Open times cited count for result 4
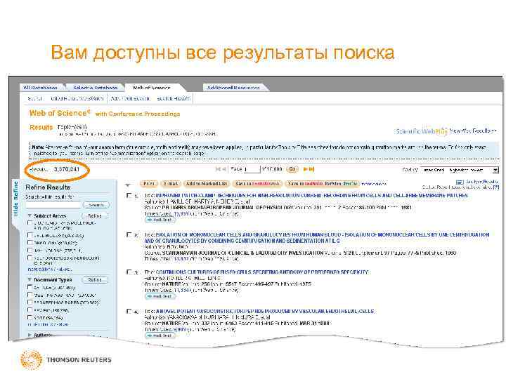 [x=180, y=329]
